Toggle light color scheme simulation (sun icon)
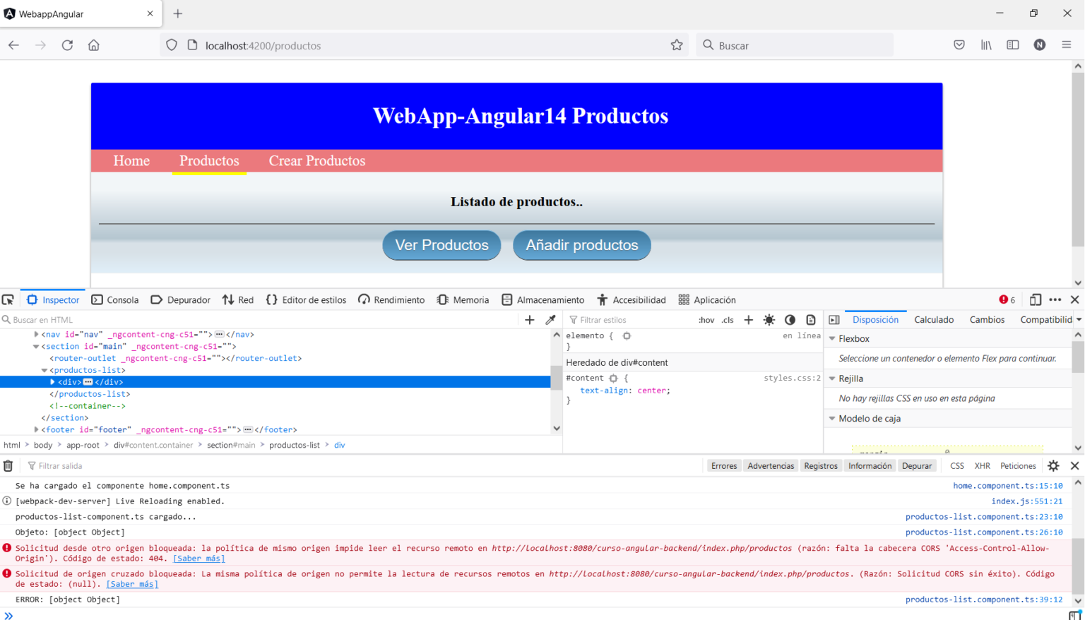 click(769, 319)
